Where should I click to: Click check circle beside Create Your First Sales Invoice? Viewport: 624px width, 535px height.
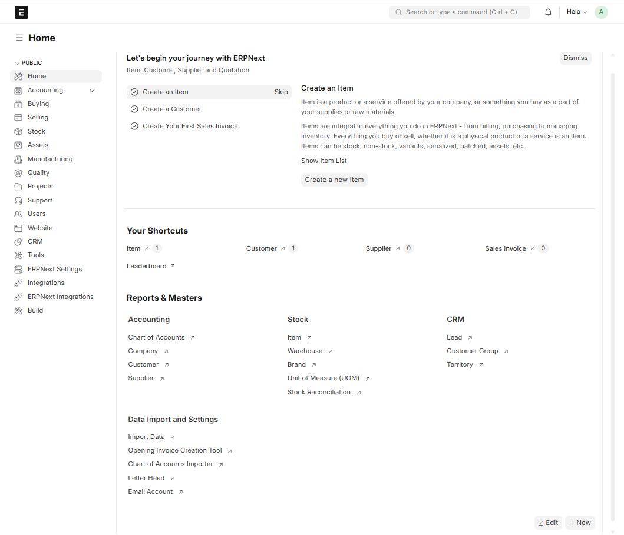pyautogui.click(x=134, y=127)
